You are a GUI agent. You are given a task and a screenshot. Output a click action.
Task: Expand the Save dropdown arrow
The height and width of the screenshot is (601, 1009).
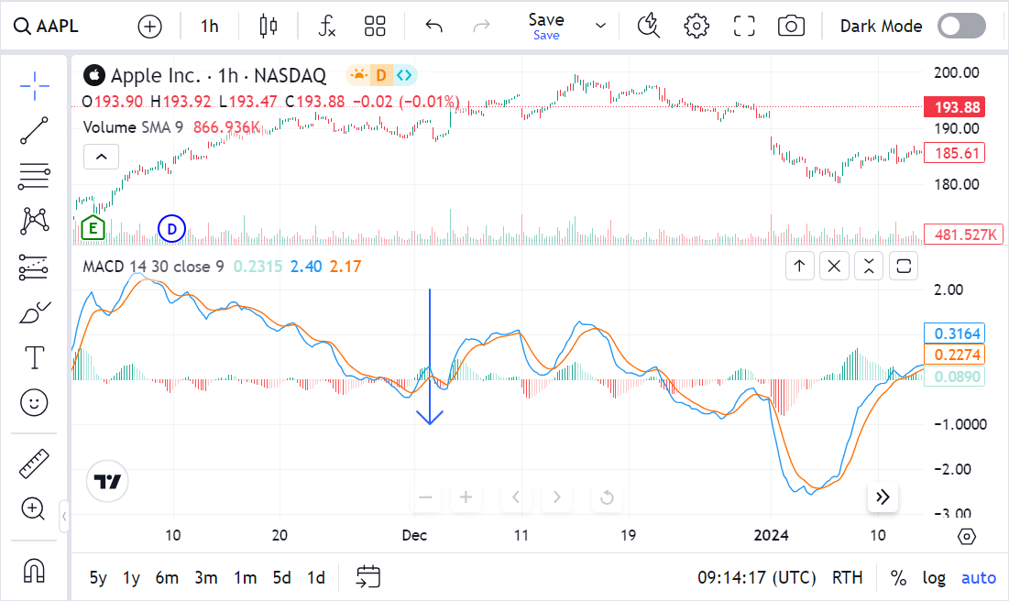[600, 26]
